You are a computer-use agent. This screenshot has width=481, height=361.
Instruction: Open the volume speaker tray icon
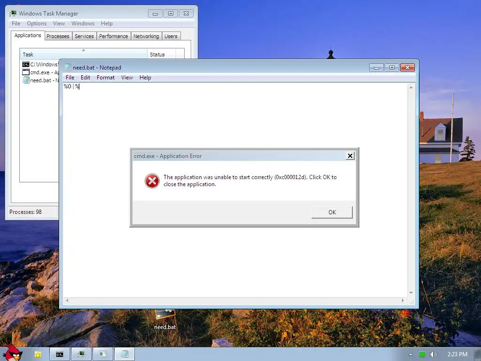[x=433, y=354]
